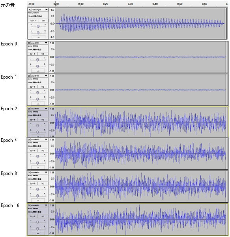The width and height of the screenshot is (230, 237).
Task: Mute the Epoch 2 track
Action: point(33,120)
